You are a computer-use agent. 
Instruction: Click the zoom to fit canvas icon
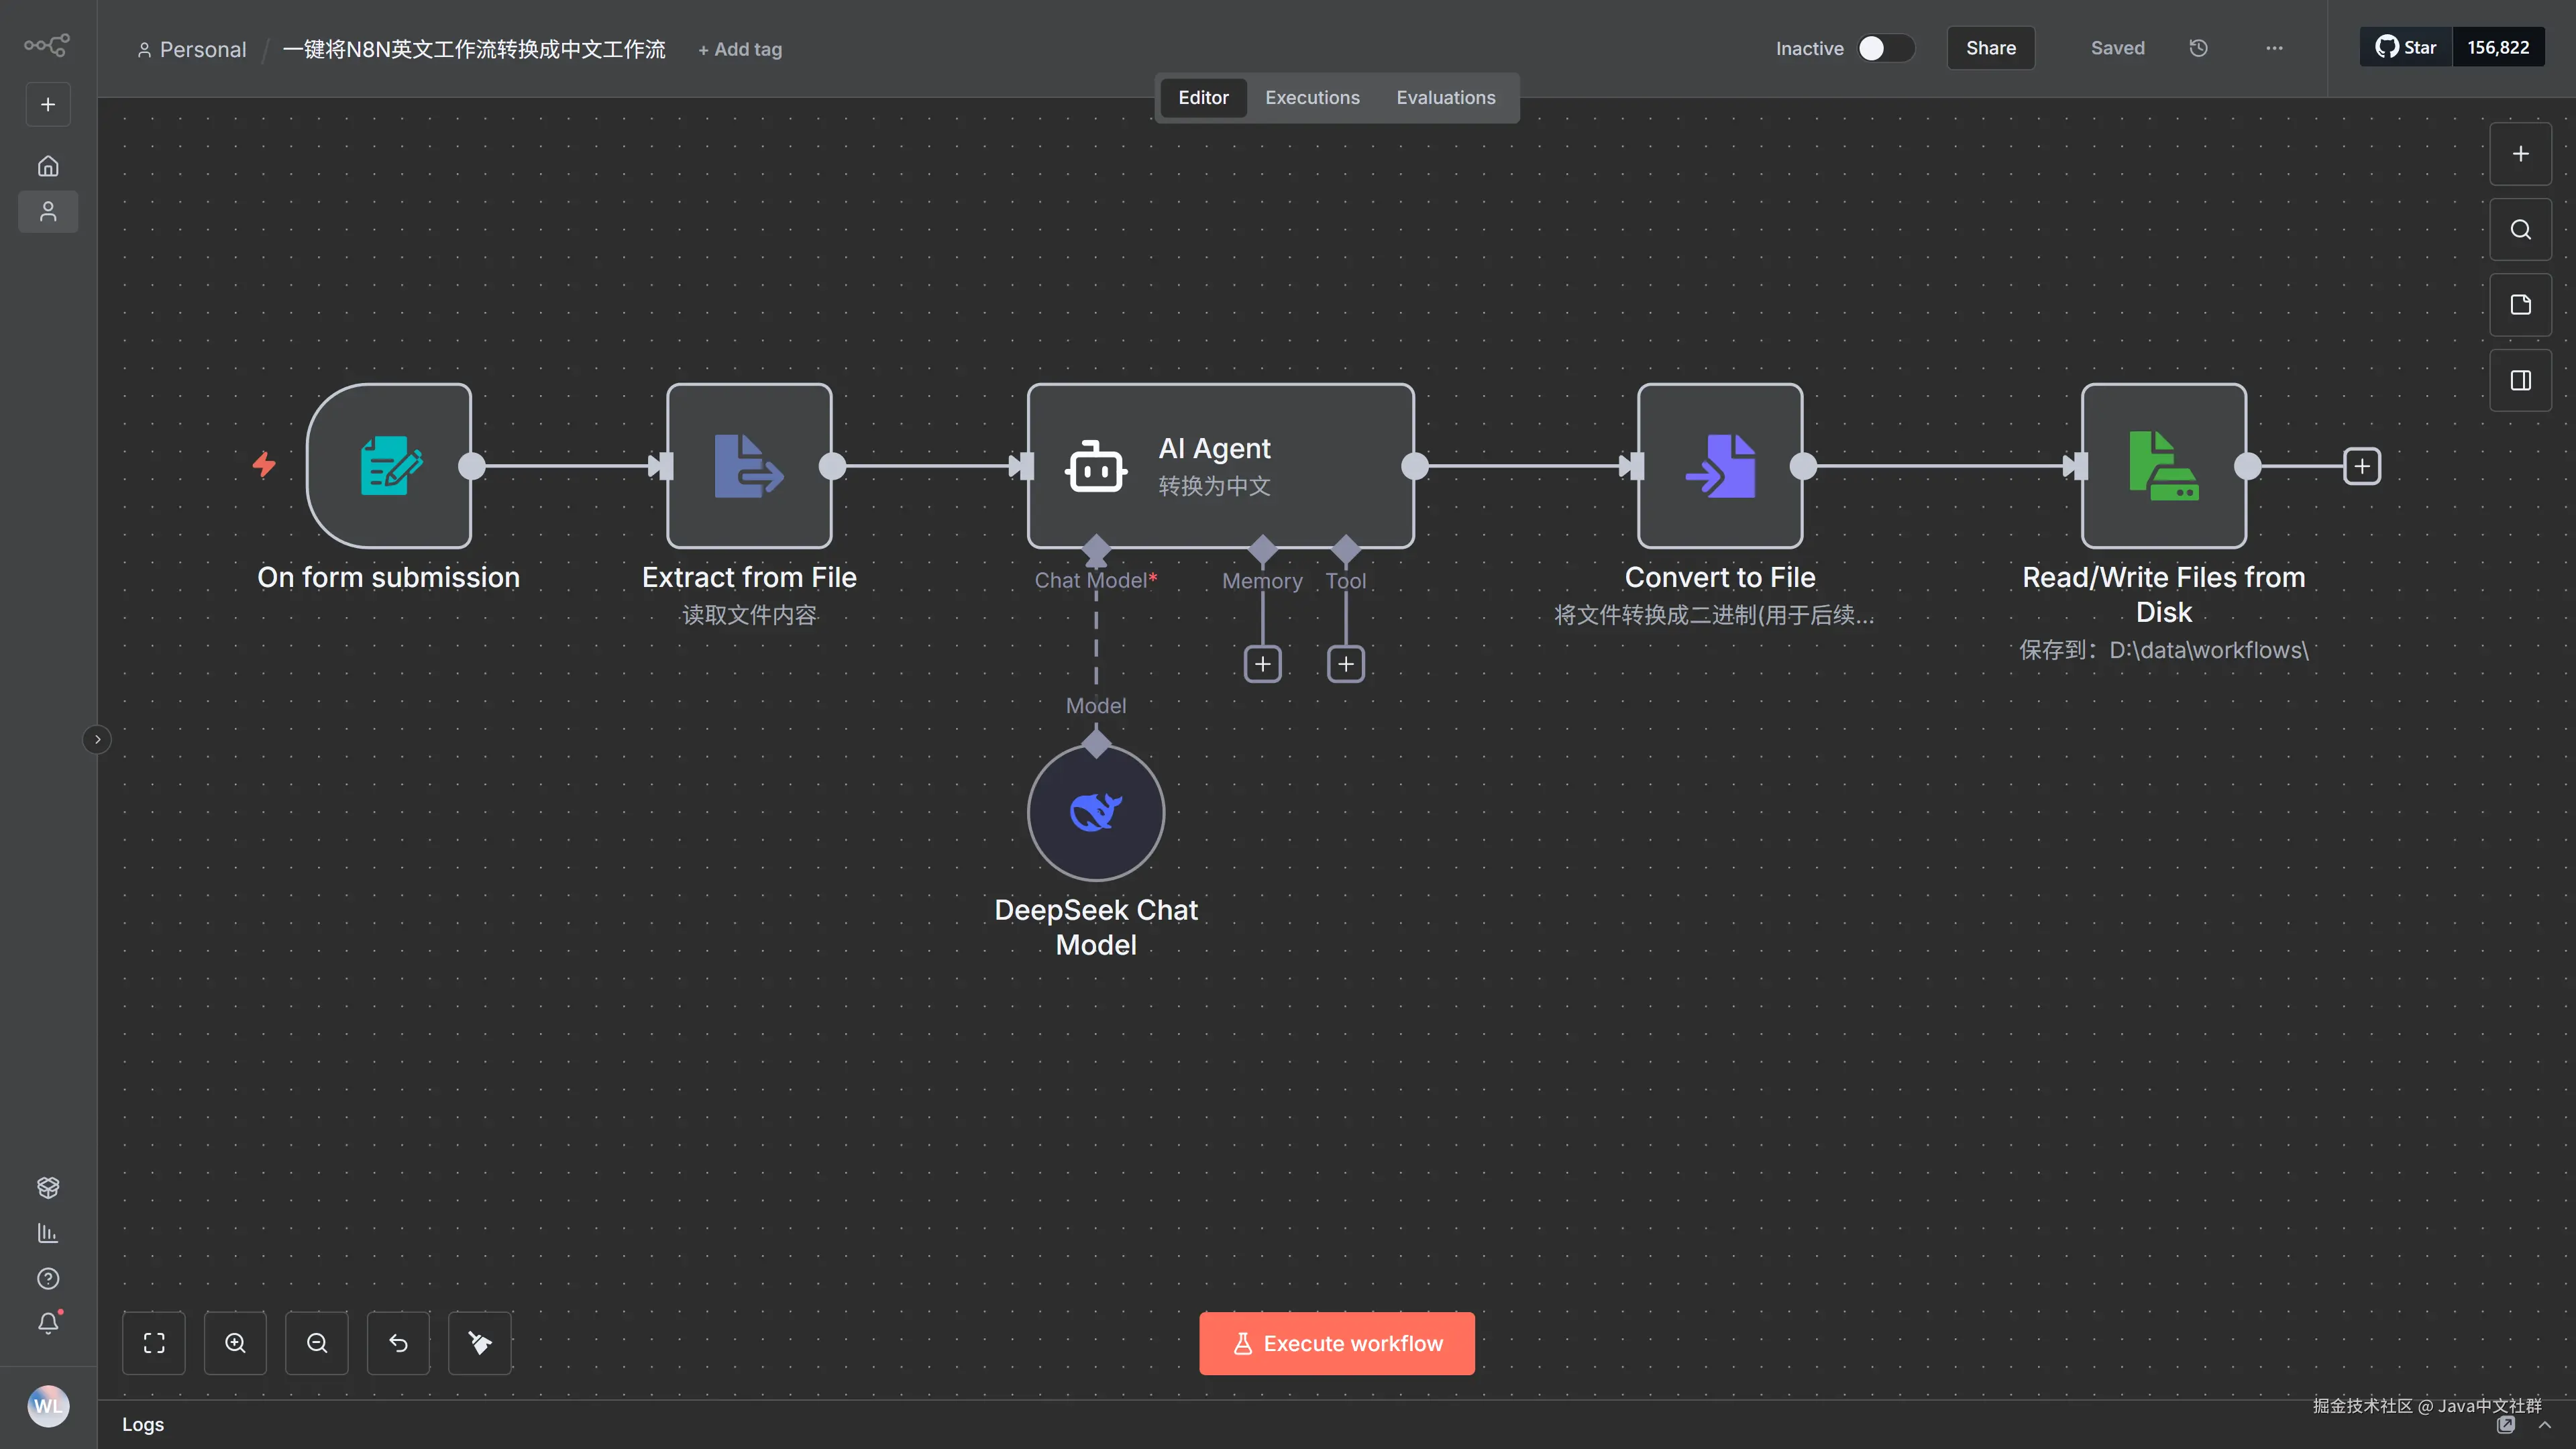click(x=154, y=1343)
